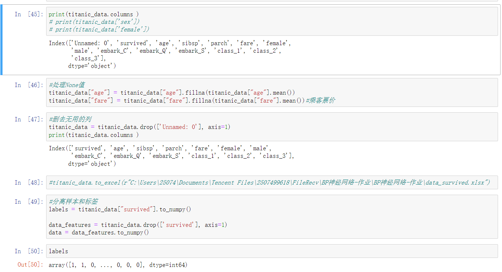
Task: Click the In [50] prompt label
Action: point(29,251)
